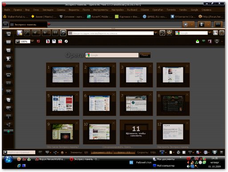Click the printer icon on the second toolbar
Image resolution: width=228 pixels, height=172 pixels.
click(x=217, y=41)
